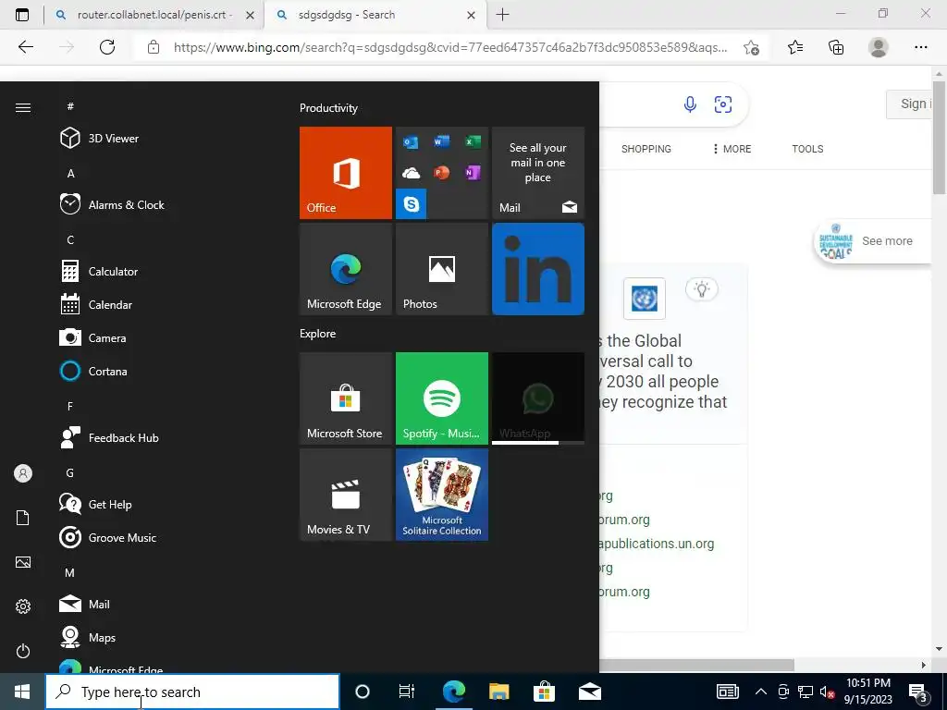Viewport: 947px width, 710px height.
Task: Click the Productivity group title
Action: pos(328,108)
